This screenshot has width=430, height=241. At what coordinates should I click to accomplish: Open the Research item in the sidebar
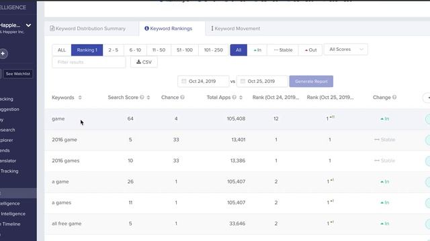click(7, 130)
